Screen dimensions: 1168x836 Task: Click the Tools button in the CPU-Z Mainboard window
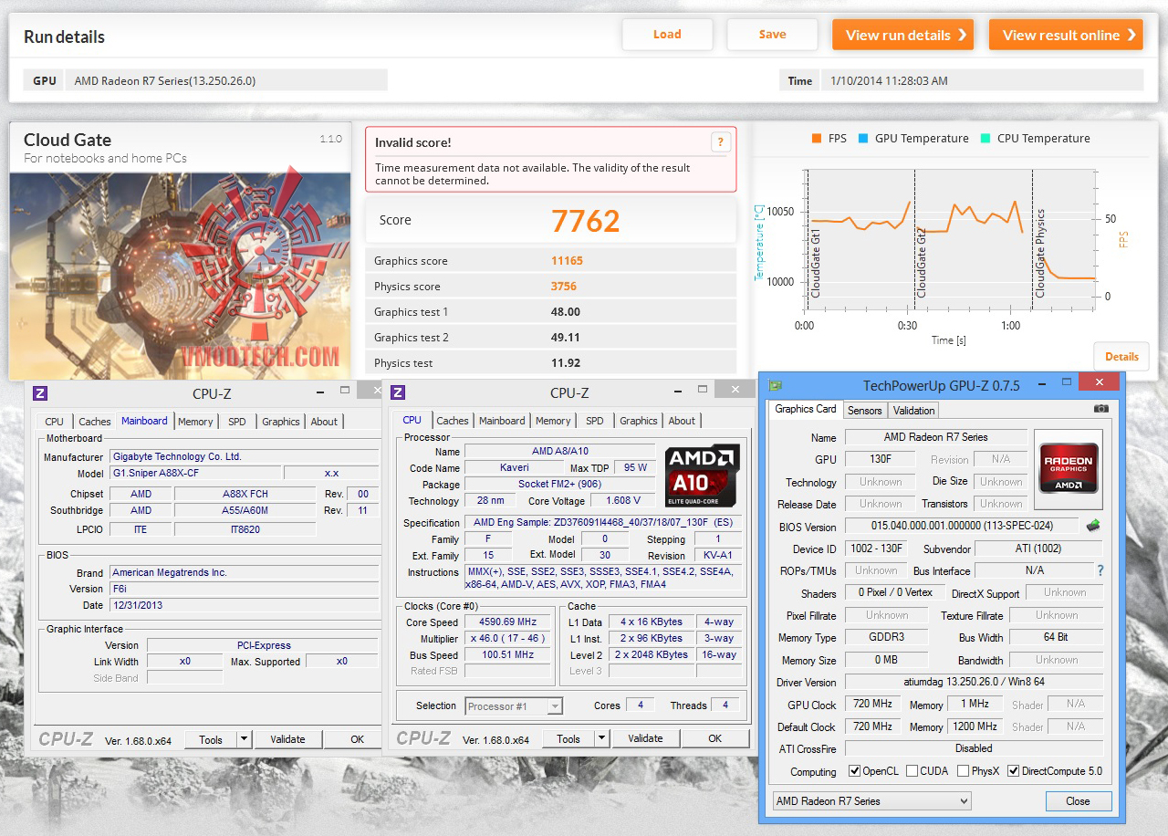tap(211, 739)
